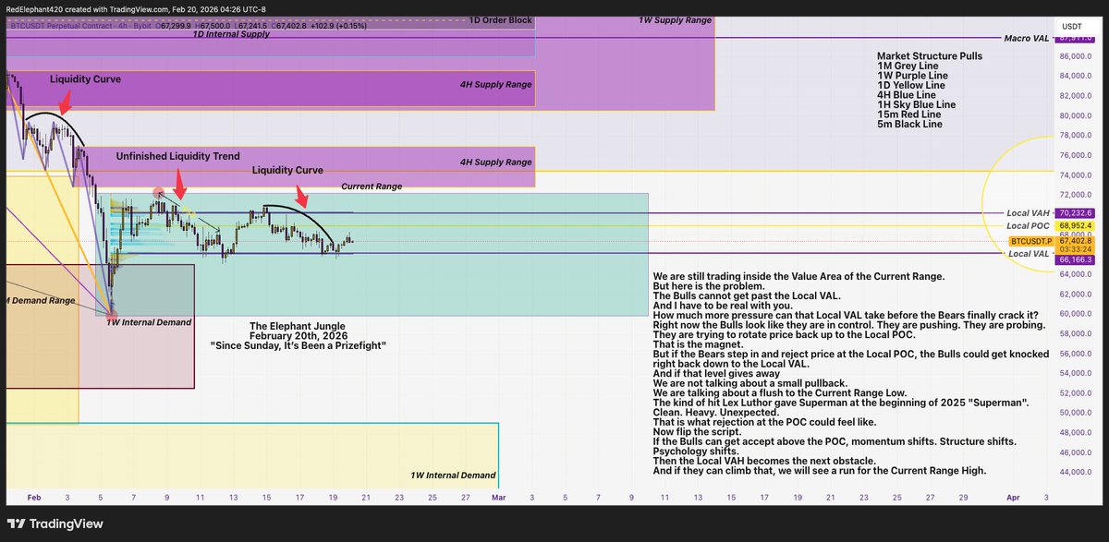Click the 'Apr' label on the time axis
Screen dimensions: 1109x542
click(1013, 497)
